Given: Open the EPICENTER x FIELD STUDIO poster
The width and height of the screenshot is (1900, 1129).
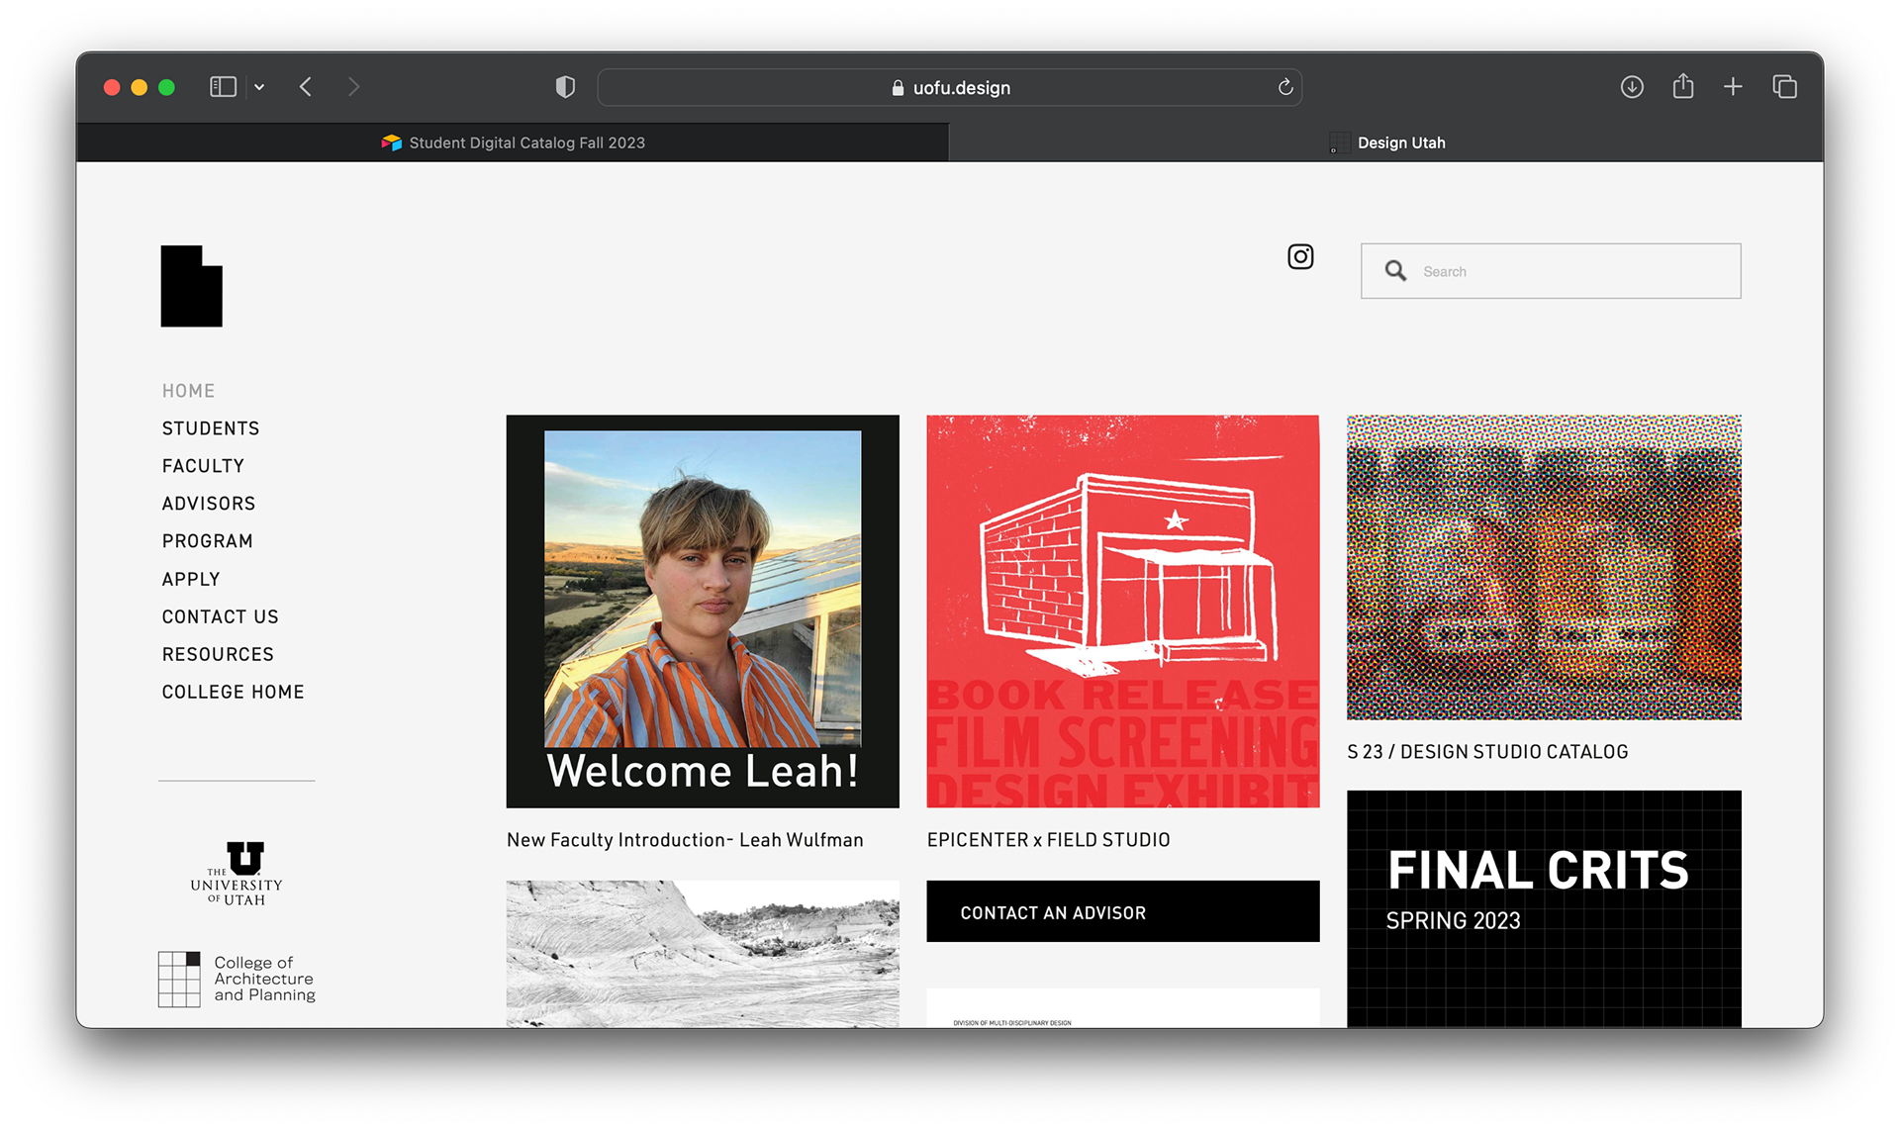Looking at the screenshot, I should tap(1122, 611).
